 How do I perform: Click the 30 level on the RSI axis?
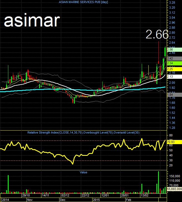171,160
